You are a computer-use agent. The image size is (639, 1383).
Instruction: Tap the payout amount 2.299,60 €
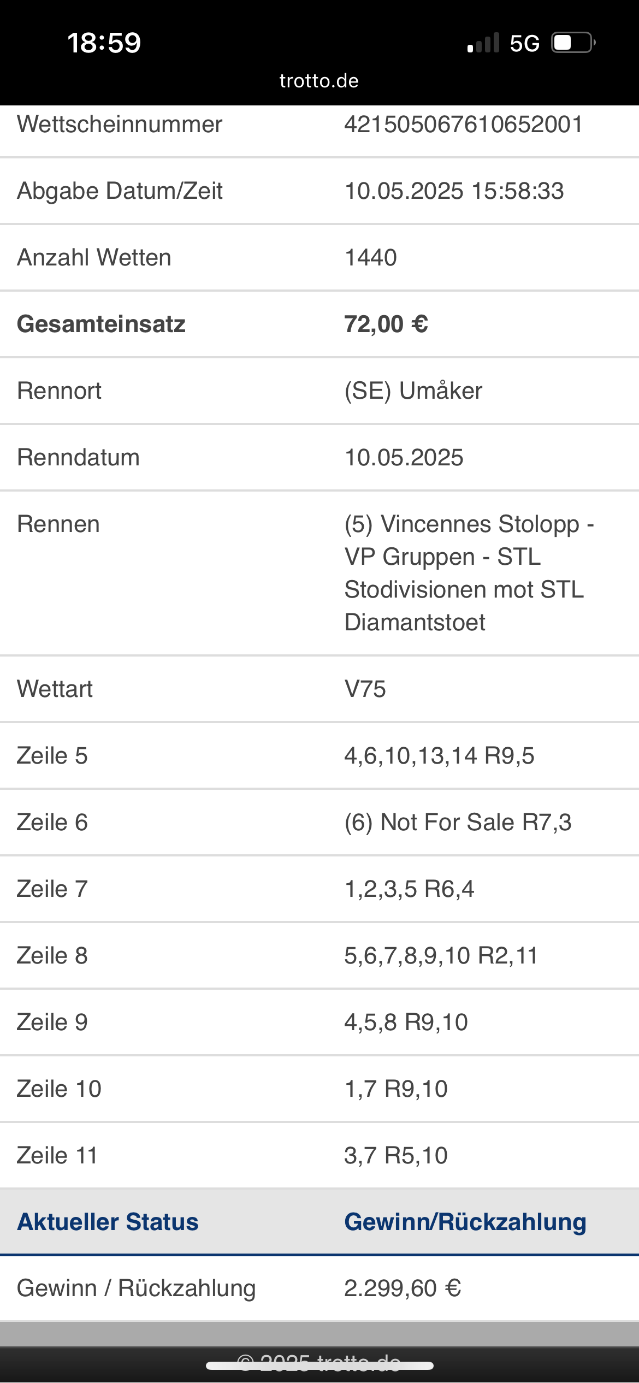point(403,1289)
